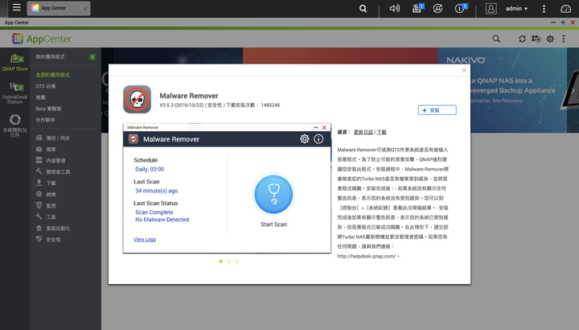
Task: Select Beta 實驗室 category
Action: [x=48, y=109]
